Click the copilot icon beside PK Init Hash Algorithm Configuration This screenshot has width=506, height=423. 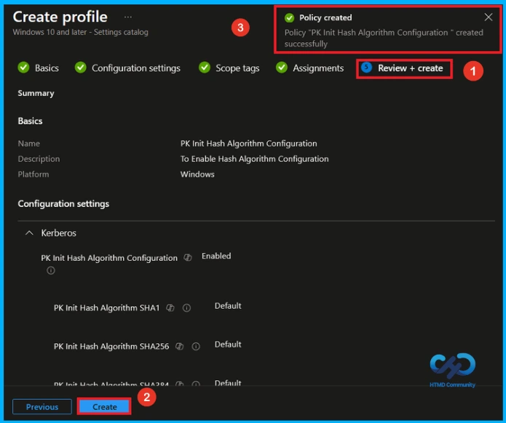pyautogui.click(x=188, y=257)
